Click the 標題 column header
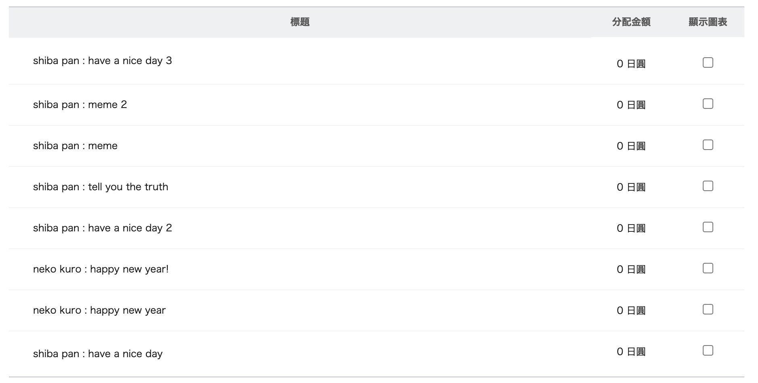The width and height of the screenshot is (758, 383). [300, 22]
